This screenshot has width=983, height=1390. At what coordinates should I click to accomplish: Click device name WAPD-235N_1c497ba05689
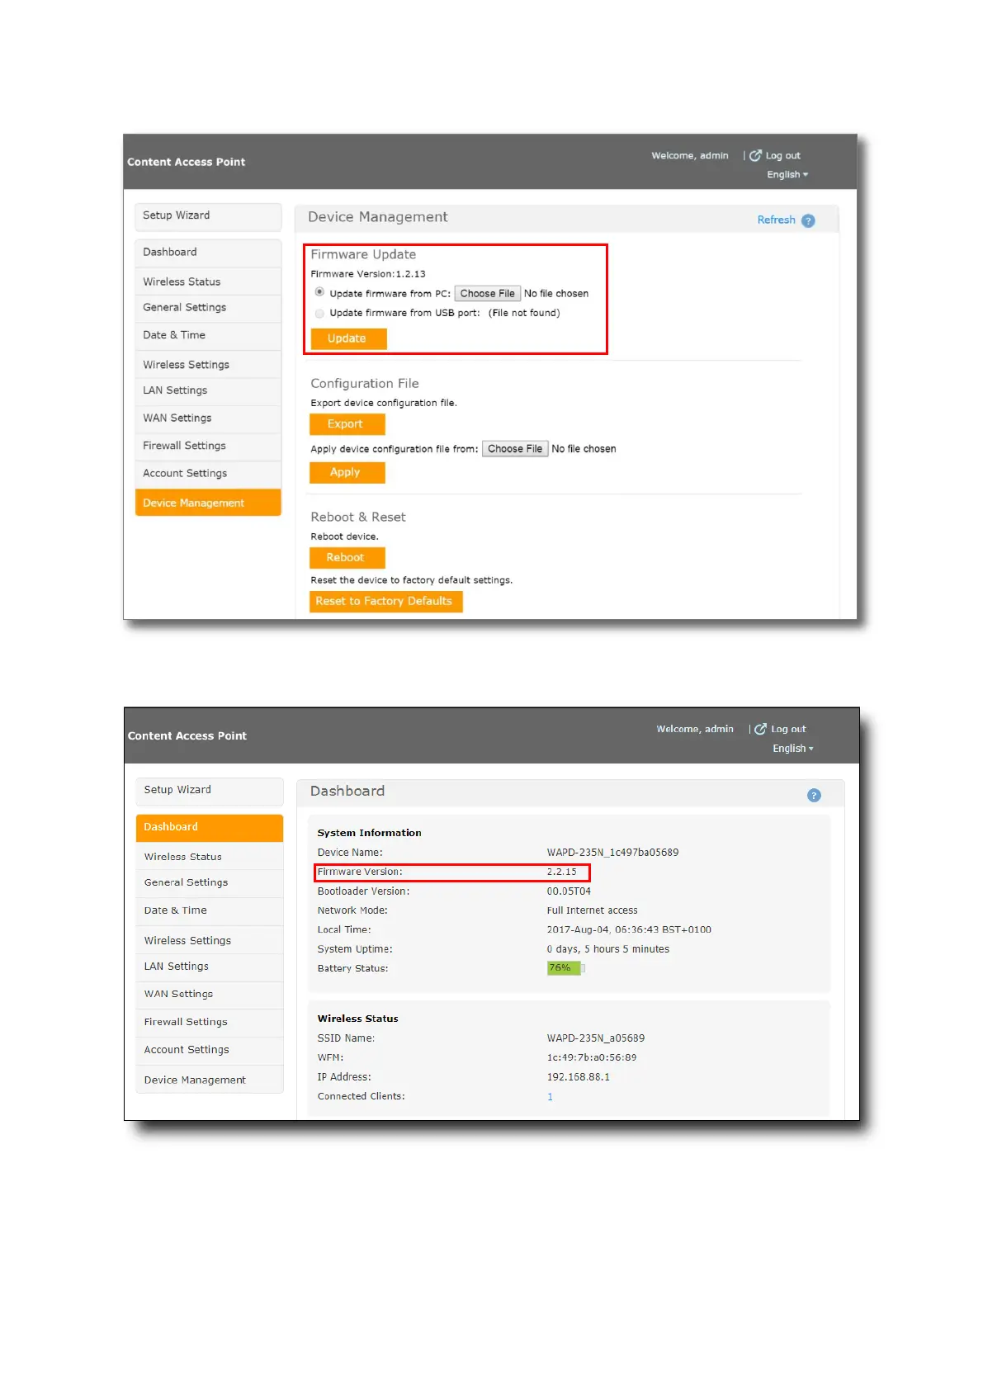pyautogui.click(x=612, y=853)
